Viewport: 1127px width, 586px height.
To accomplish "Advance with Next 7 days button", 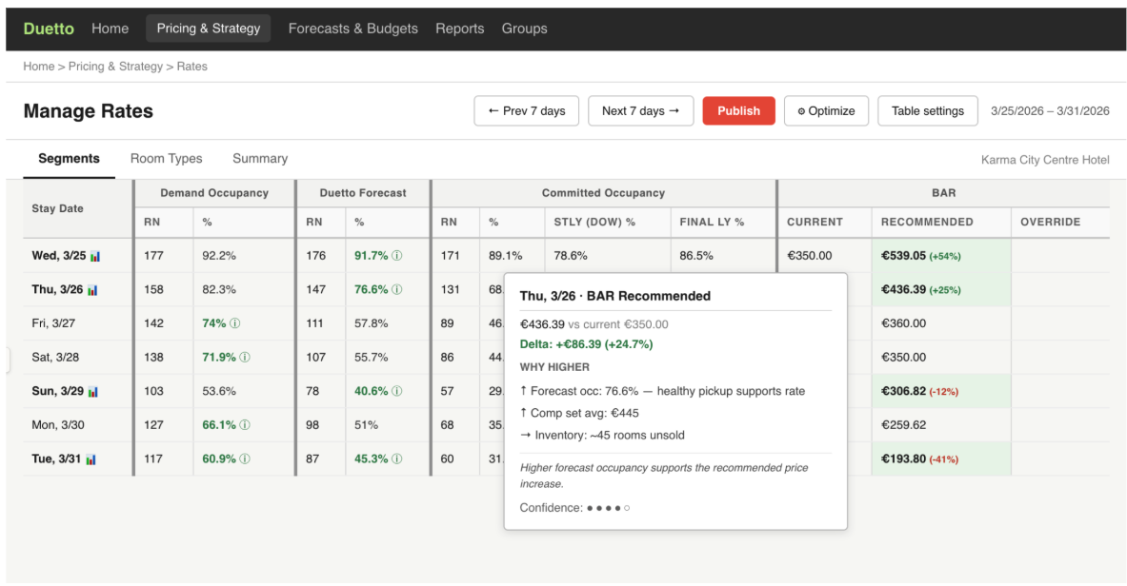I will coord(640,111).
